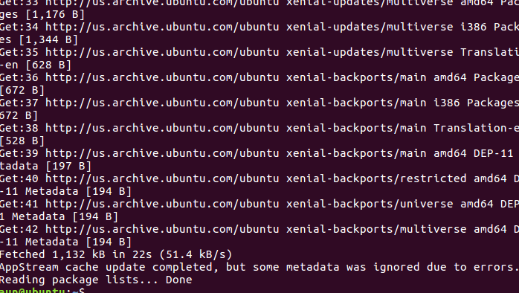Click the '[528 B]' size text
Image resolution: width=519 pixels, height=293 pixels.
pos(22,141)
